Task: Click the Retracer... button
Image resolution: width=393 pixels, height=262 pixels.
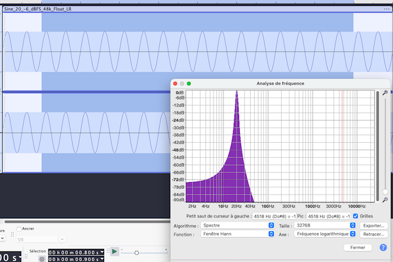Action: pyautogui.click(x=374, y=234)
